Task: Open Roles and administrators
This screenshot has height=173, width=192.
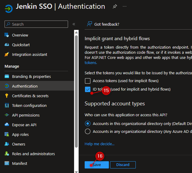Action: (x=34, y=154)
